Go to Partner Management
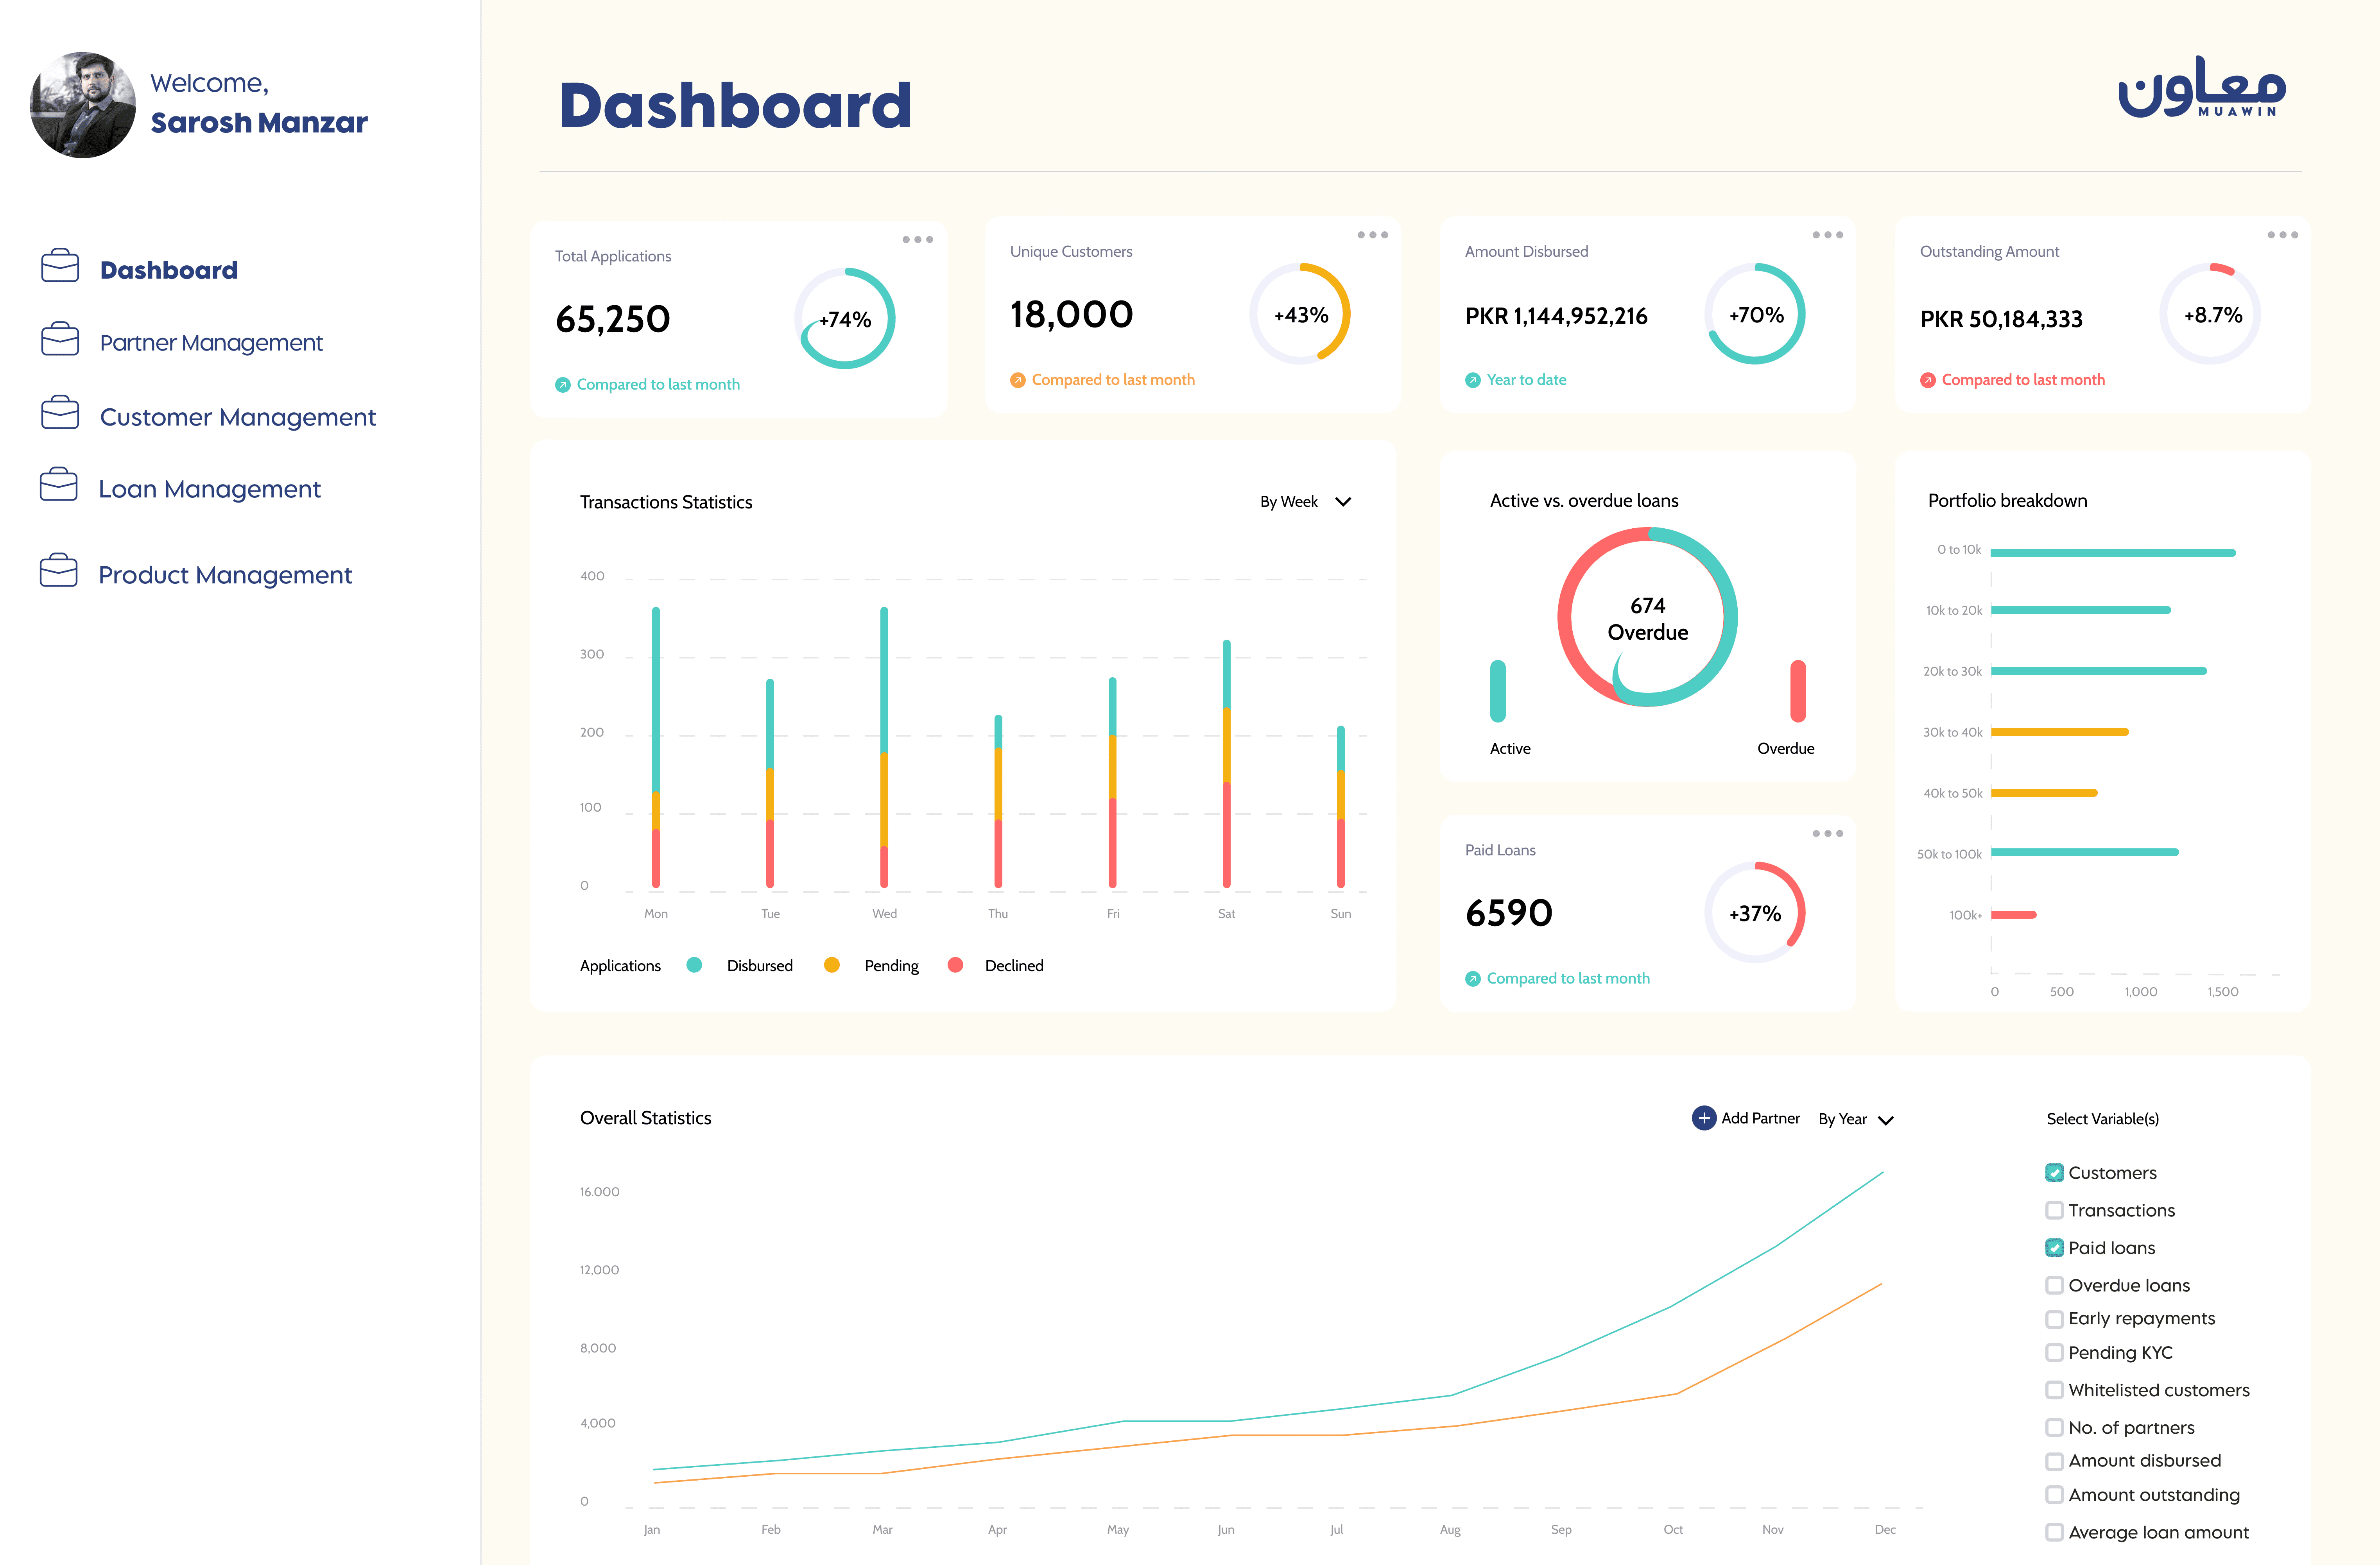Viewport: 2380px width, 1565px height. (x=211, y=343)
